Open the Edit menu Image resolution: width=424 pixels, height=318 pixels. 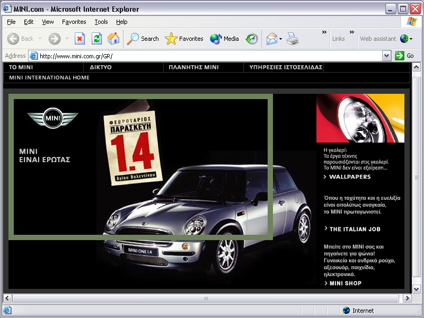click(29, 22)
